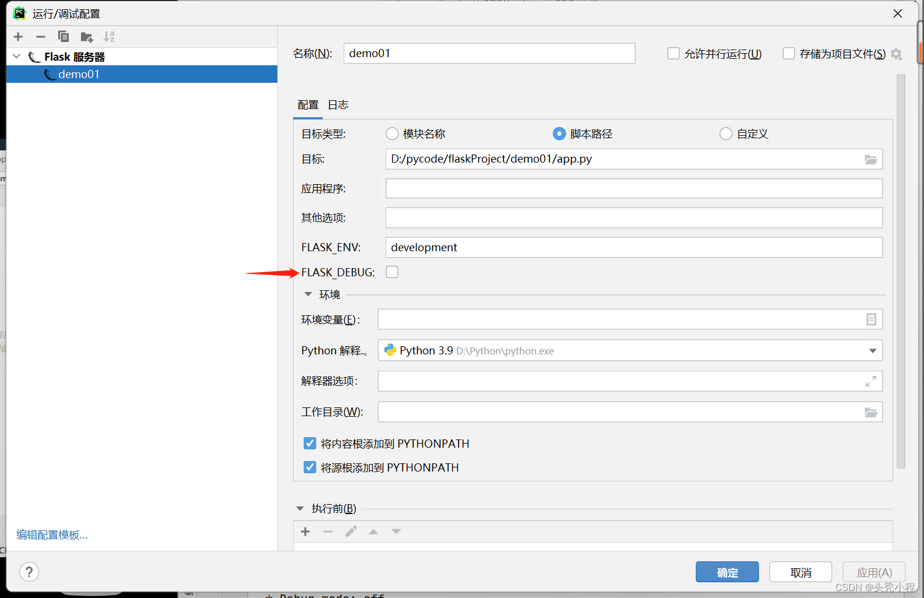Check store as project file
The width and height of the screenshot is (924, 598).
pyautogui.click(x=789, y=54)
